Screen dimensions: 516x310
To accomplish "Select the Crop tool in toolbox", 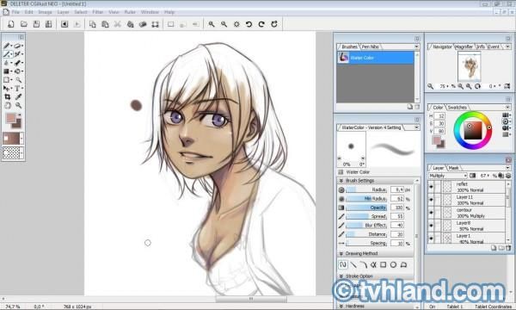I will [x=7, y=96].
